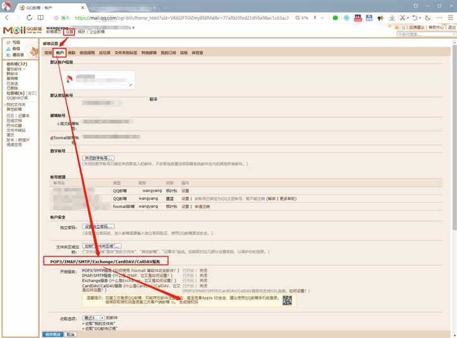Click the QQ Mail logo
This screenshot has height=338, width=457.
pyautogui.click(x=22, y=30)
